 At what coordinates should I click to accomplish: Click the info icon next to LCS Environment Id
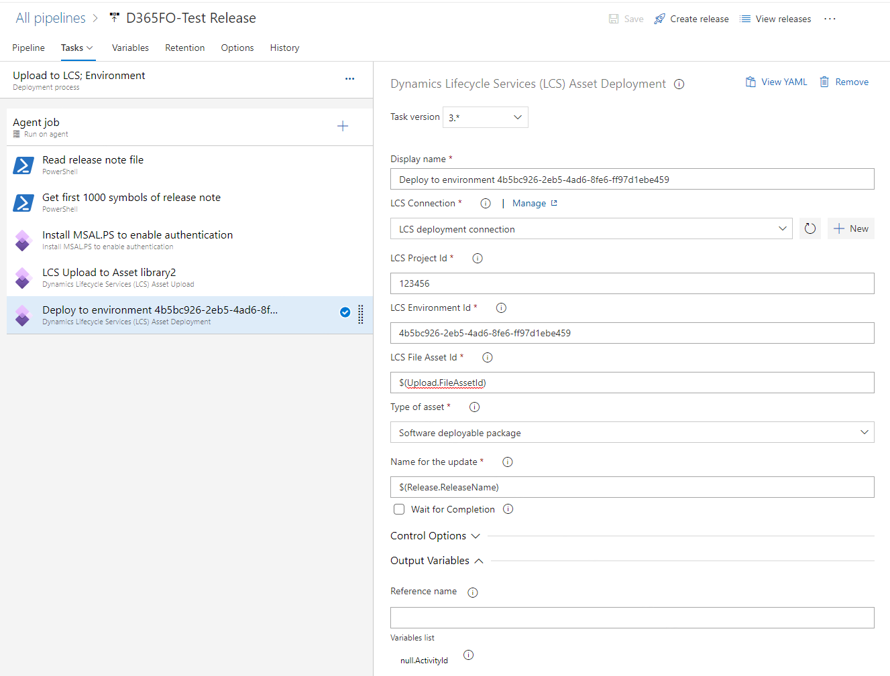[501, 308]
